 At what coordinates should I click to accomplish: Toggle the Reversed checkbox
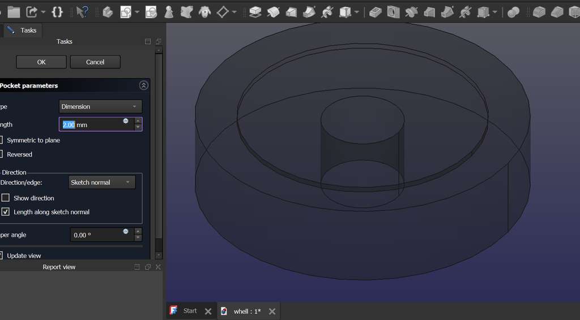1,154
